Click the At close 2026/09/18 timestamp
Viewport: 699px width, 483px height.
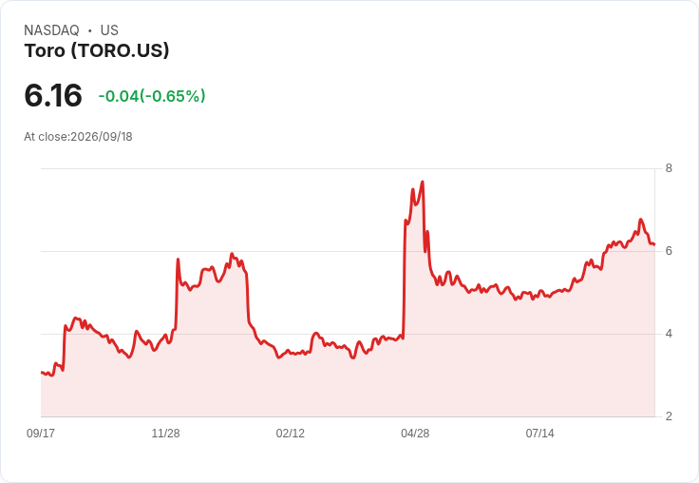(x=78, y=137)
